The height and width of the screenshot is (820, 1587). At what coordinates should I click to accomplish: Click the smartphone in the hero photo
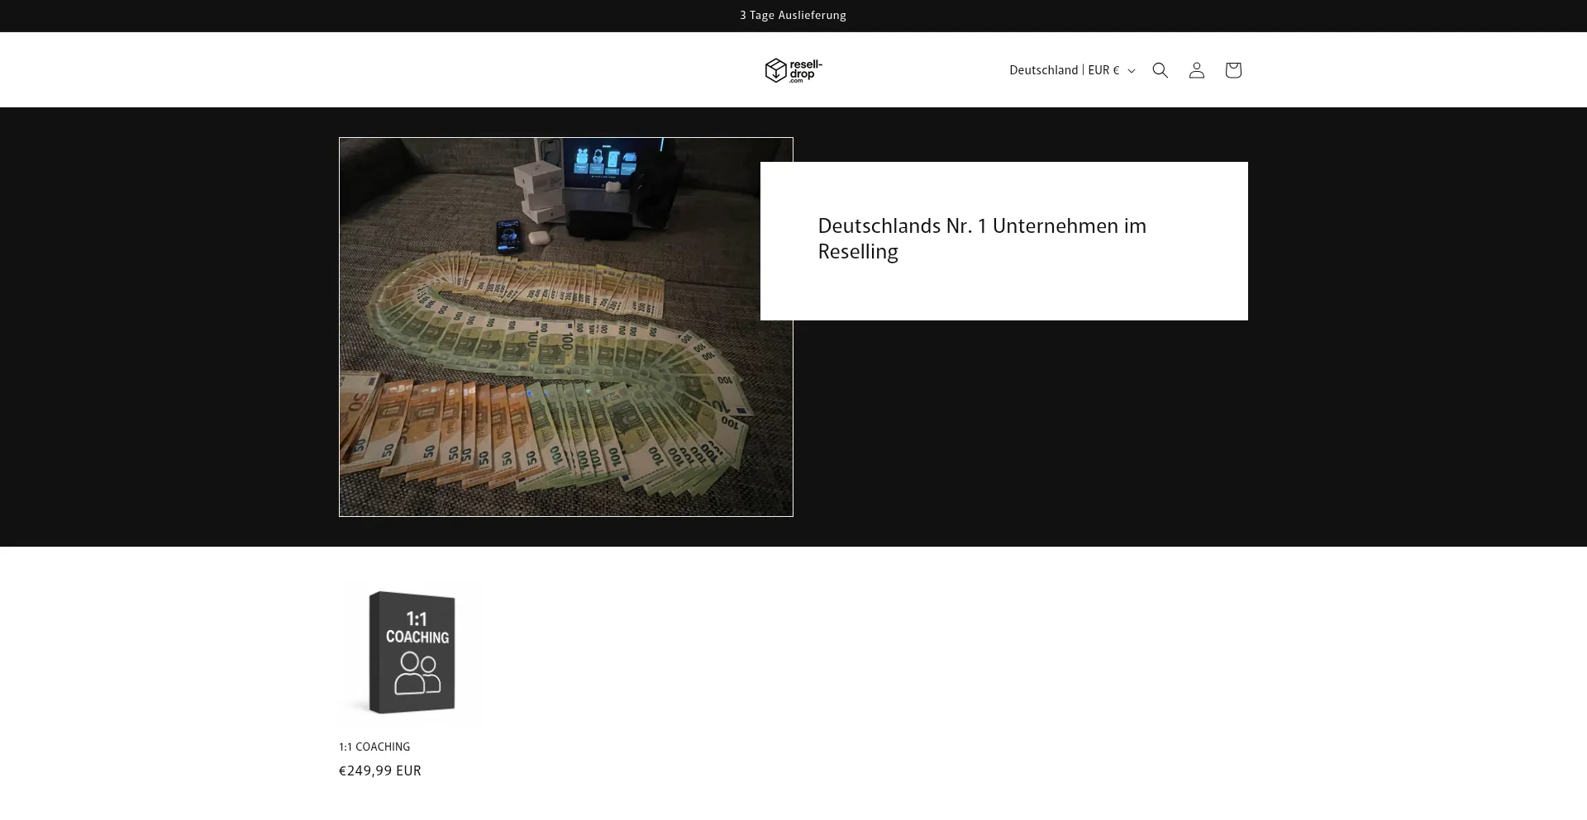(508, 235)
